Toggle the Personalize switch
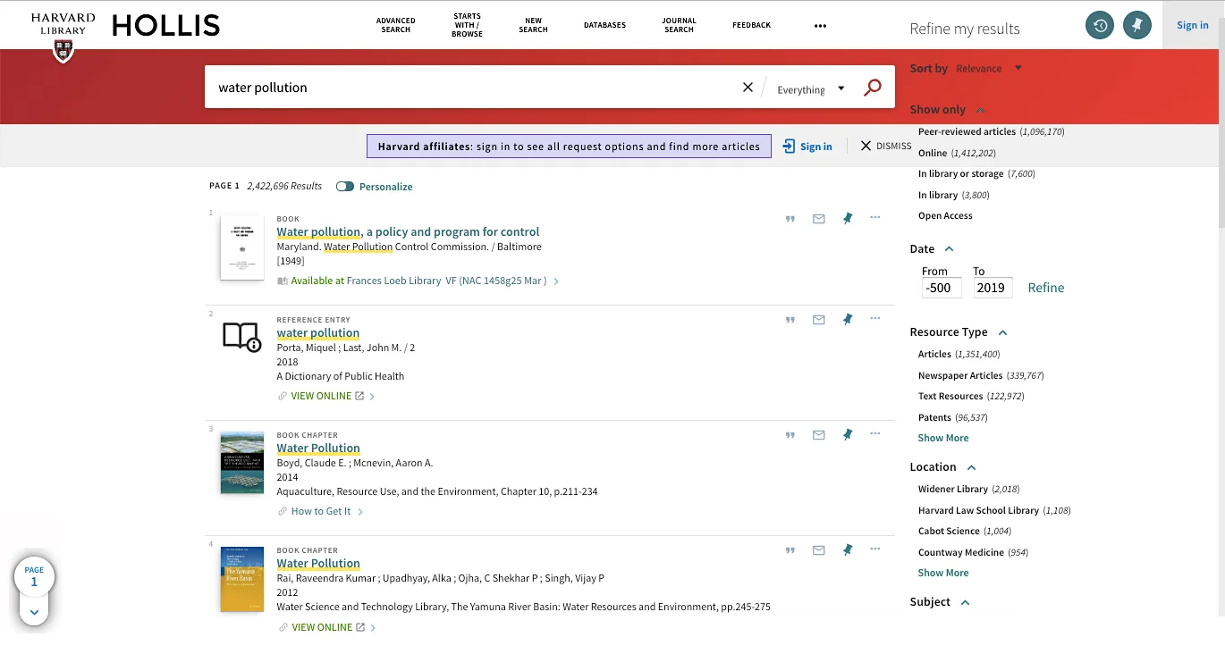The image size is (1225, 654). [345, 187]
